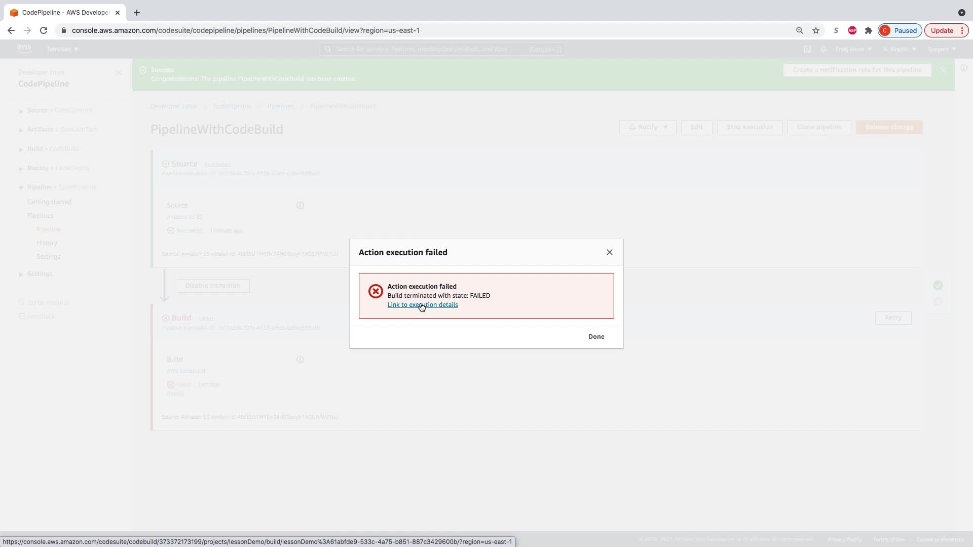Close the CodePipeline browser tab

117,13
